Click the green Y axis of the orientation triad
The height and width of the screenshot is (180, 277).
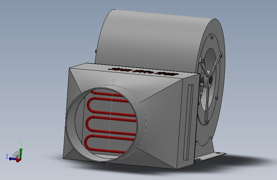point(21,154)
